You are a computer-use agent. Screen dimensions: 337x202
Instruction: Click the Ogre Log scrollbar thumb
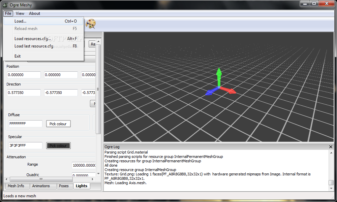[x=331, y=182]
